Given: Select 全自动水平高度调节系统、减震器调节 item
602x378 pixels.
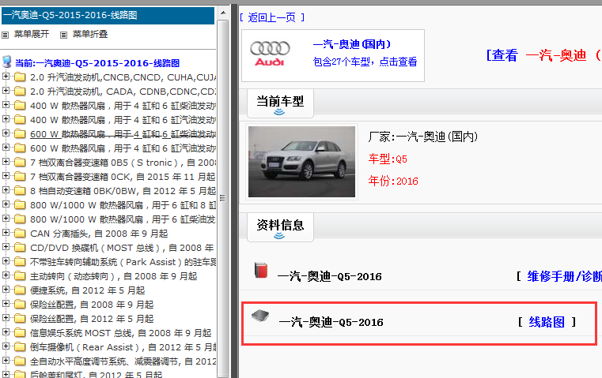Looking at the screenshot, I should (x=123, y=361).
